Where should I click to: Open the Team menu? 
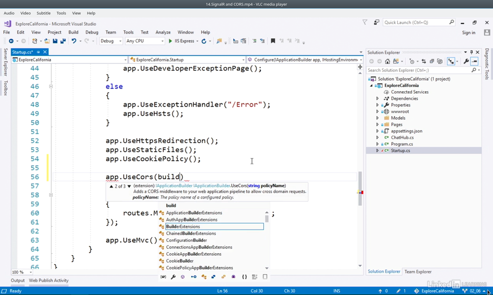tap(110, 32)
